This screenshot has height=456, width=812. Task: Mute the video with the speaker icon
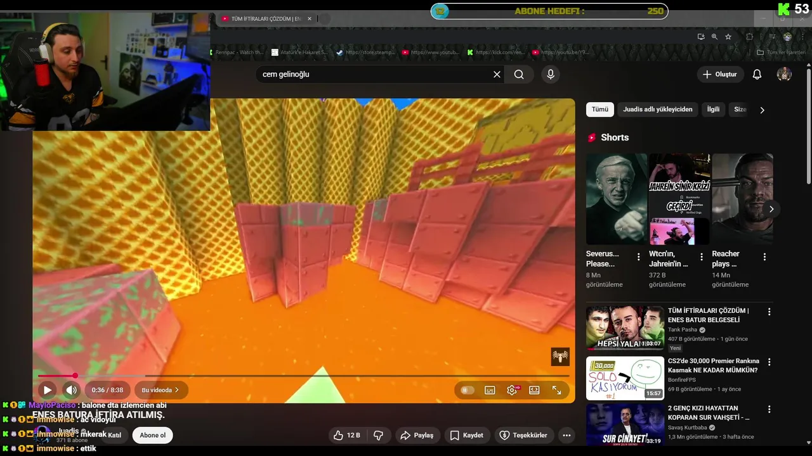click(x=71, y=390)
